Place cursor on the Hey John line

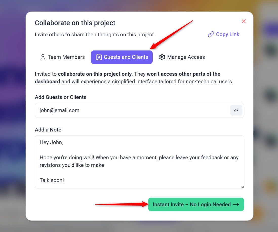click(x=51, y=142)
